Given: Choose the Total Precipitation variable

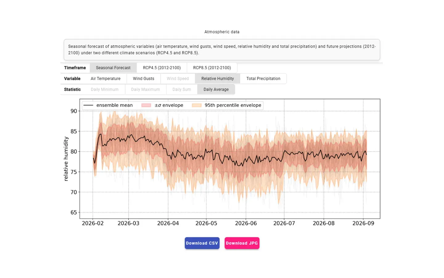Looking at the screenshot, I should [x=263, y=78].
